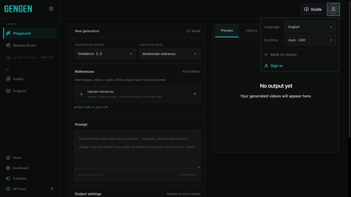The image size is (351, 197).
Task: Click the Dashboard grid icon
Action: pyautogui.click(x=8, y=168)
